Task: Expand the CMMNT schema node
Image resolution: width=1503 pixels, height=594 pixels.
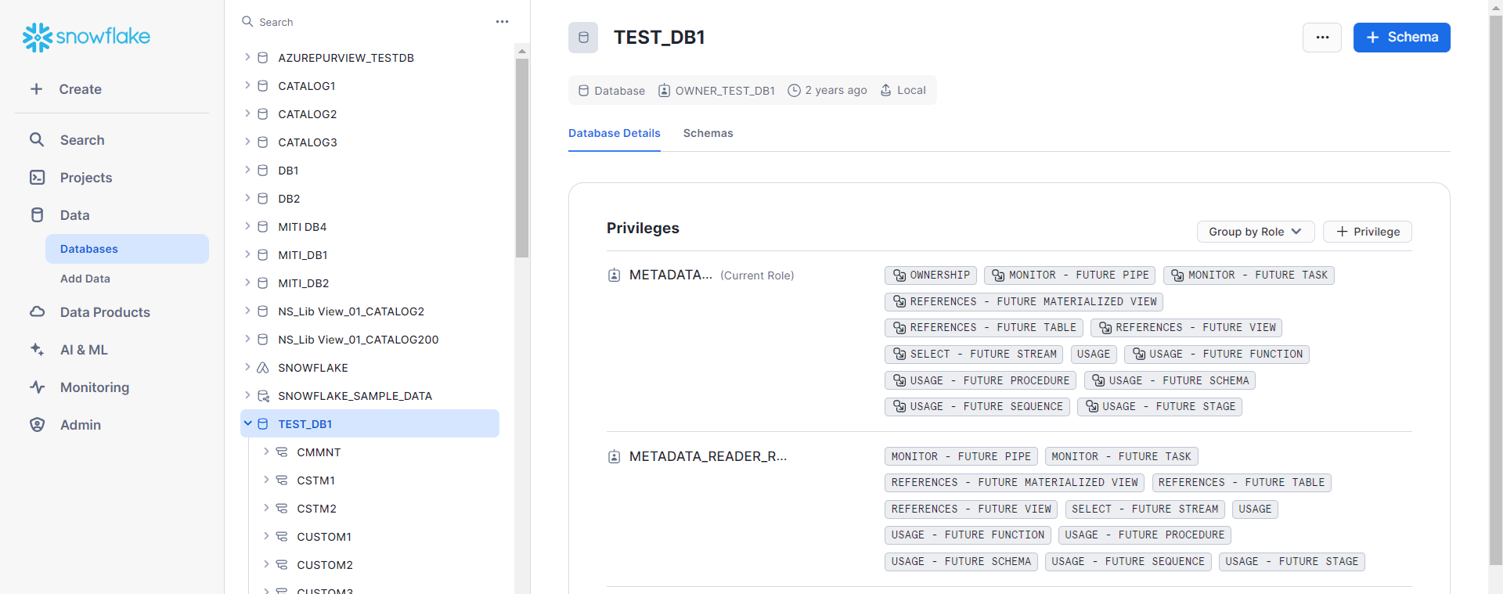Action: click(x=266, y=452)
